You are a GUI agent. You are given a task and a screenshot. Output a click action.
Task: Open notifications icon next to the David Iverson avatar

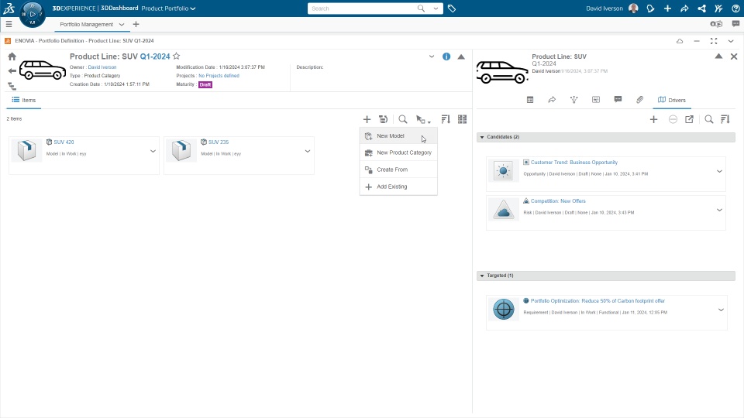(x=650, y=9)
